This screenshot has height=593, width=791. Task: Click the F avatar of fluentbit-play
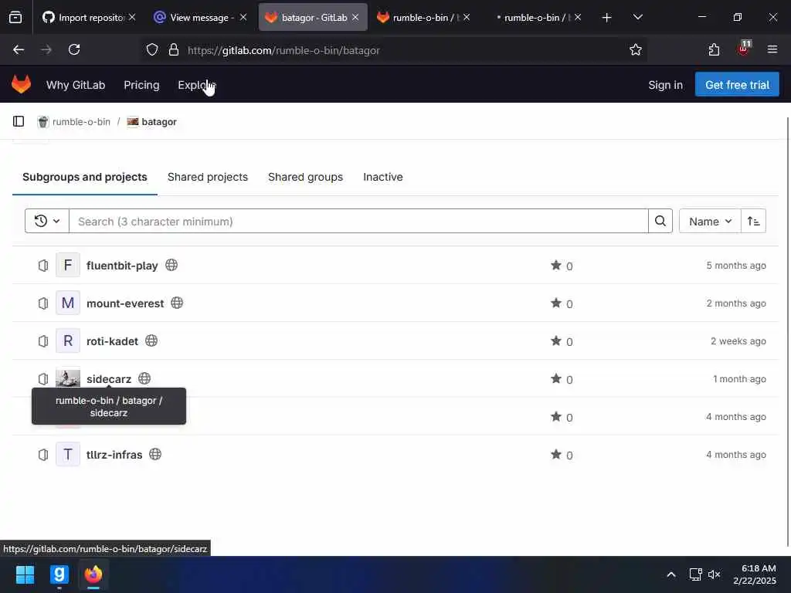(x=68, y=266)
